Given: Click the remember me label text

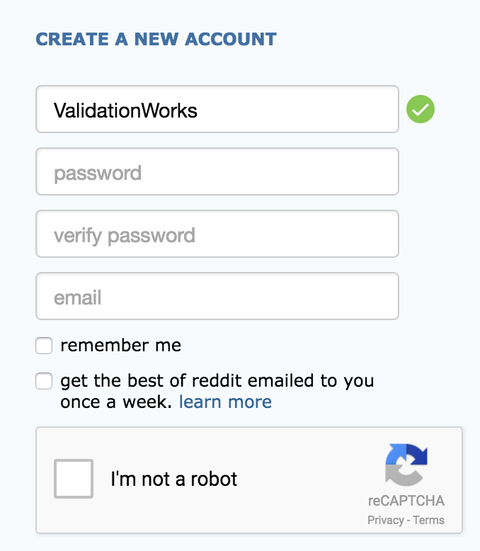Looking at the screenshot, I should (x=120, y=346).
